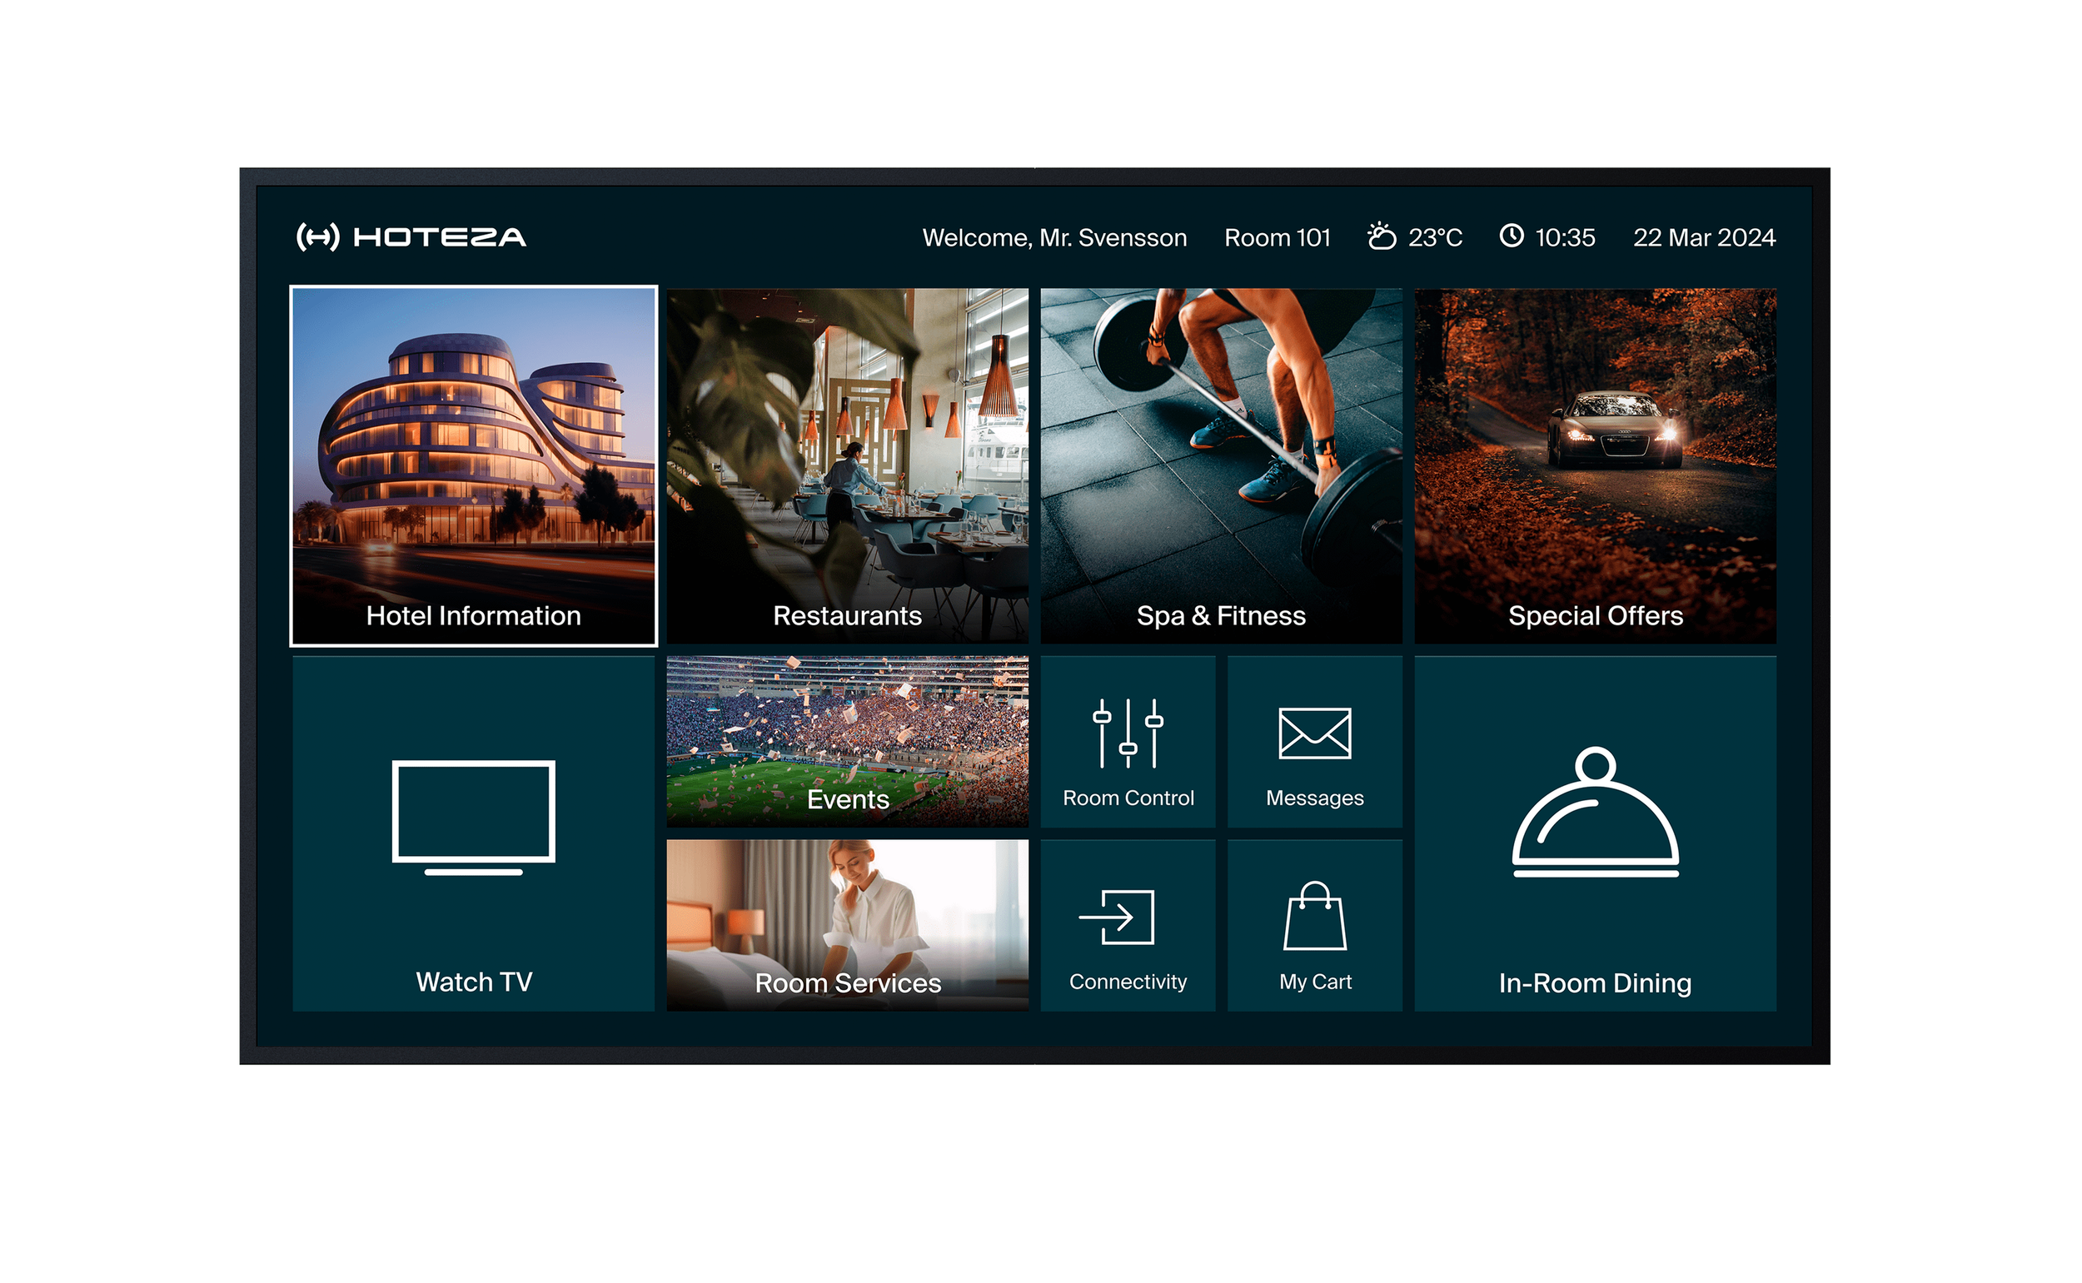
Task: Click the 22 Mar 2024 date
Action: (1703, 237)
